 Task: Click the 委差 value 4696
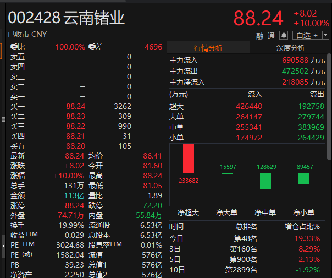coord(153,47)
